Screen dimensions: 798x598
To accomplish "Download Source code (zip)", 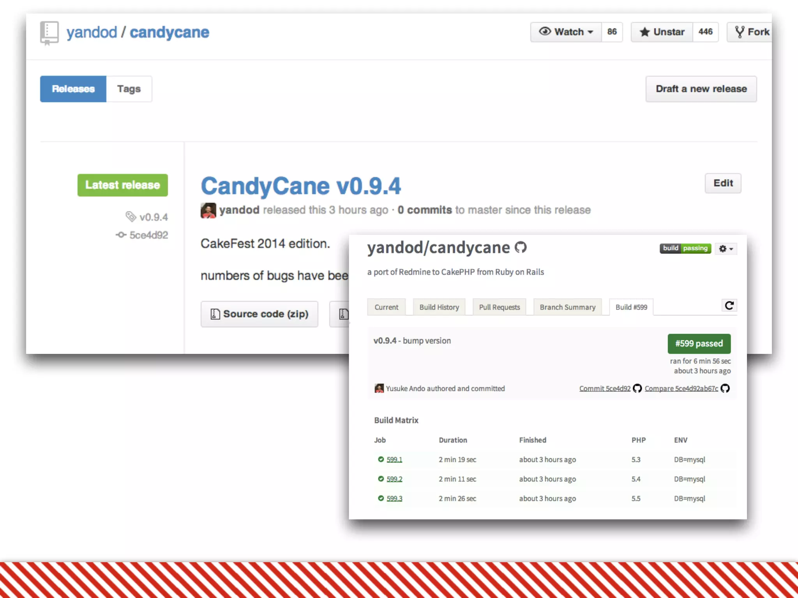I will coord(260,314).
